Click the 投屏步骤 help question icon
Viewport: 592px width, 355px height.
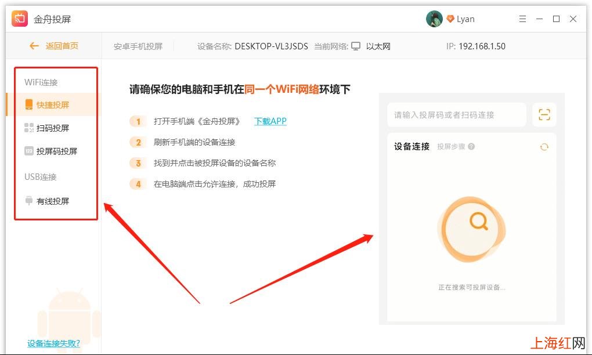(471, 146)
